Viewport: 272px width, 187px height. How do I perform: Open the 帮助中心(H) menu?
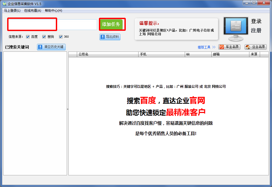click(x=53, y=11)
